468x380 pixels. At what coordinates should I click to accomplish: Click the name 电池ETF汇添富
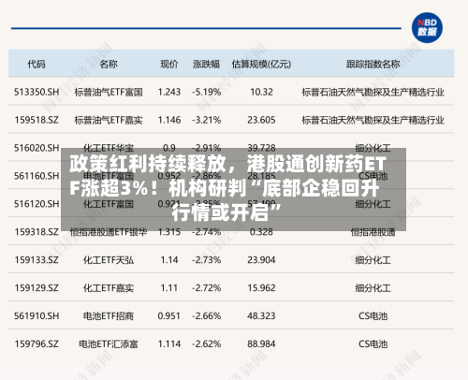[109, 344]
